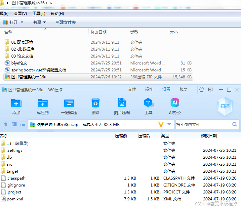Open the path history dropdown arrow in 360压缩
The image size is (241, 208).
click(169, 124)
